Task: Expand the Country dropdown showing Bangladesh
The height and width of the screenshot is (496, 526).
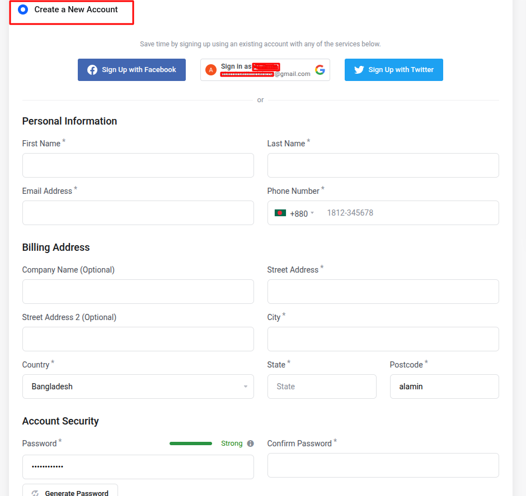Action: pos(138,387)
